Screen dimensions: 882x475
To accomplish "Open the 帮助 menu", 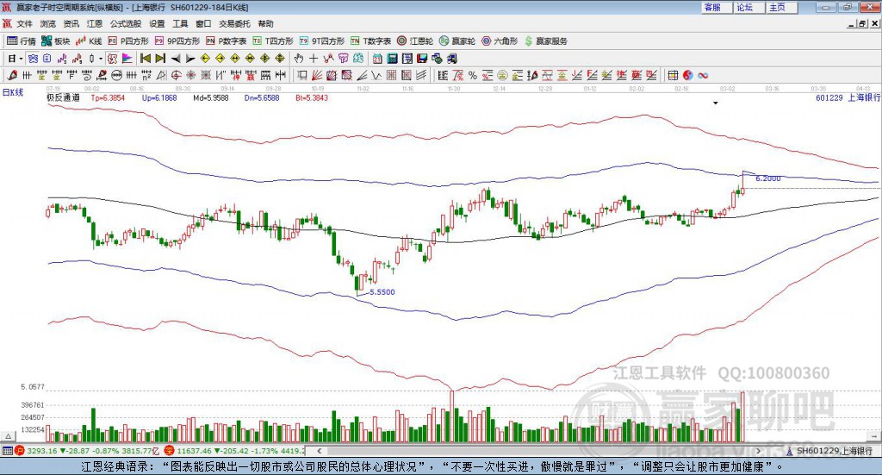I will [265, 23].
